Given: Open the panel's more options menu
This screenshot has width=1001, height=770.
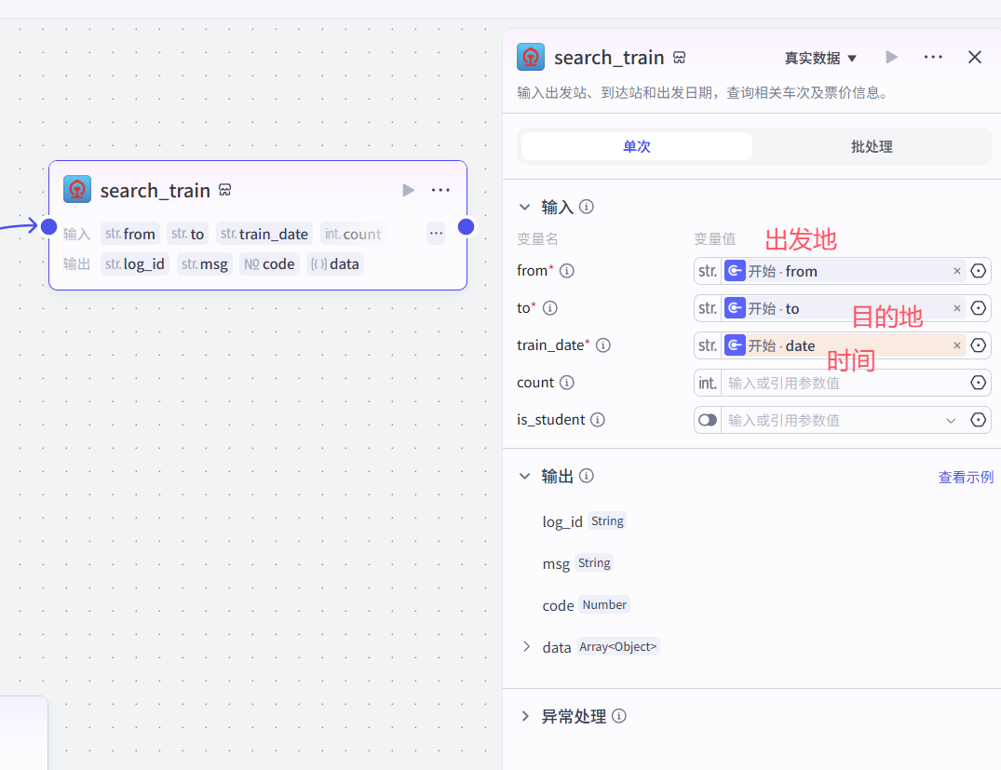Looking at the screenshot, I should pos(933,58).
